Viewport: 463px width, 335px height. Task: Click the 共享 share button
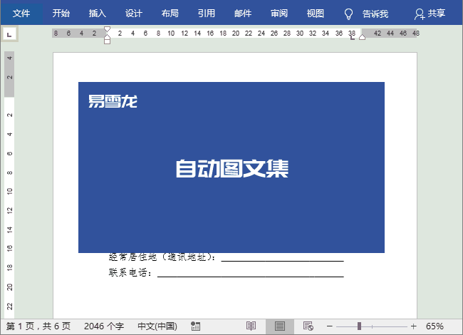click(x=437, y=14)
